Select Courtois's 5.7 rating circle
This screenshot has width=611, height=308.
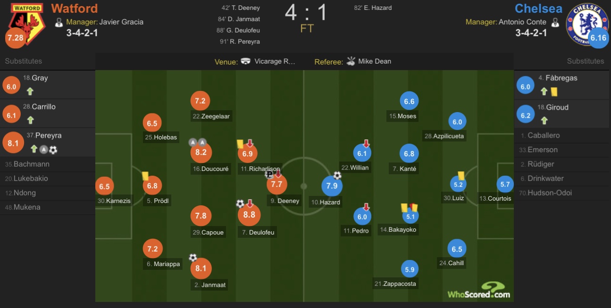tap(505, 185)
